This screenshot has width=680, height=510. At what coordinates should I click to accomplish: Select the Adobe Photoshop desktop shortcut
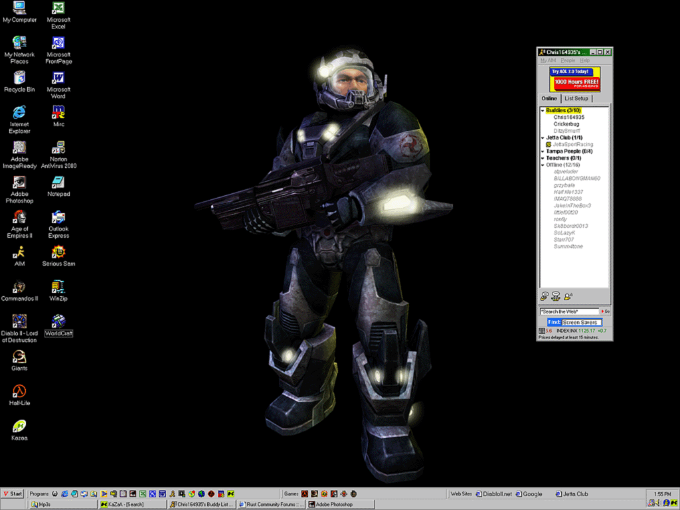(19, 189)
